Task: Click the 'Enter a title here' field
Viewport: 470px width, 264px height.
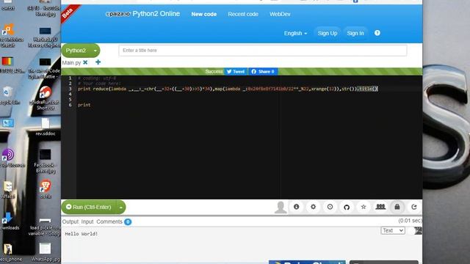Action: point(263,51)
